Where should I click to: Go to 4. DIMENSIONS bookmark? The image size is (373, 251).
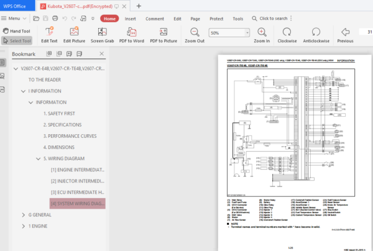59,147
